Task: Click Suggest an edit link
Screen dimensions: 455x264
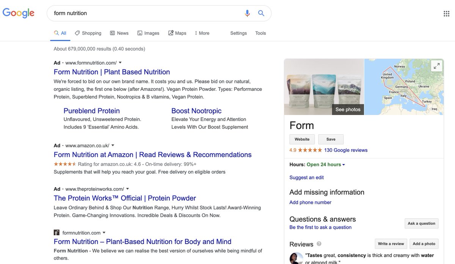Action: [x=307, y=177]
